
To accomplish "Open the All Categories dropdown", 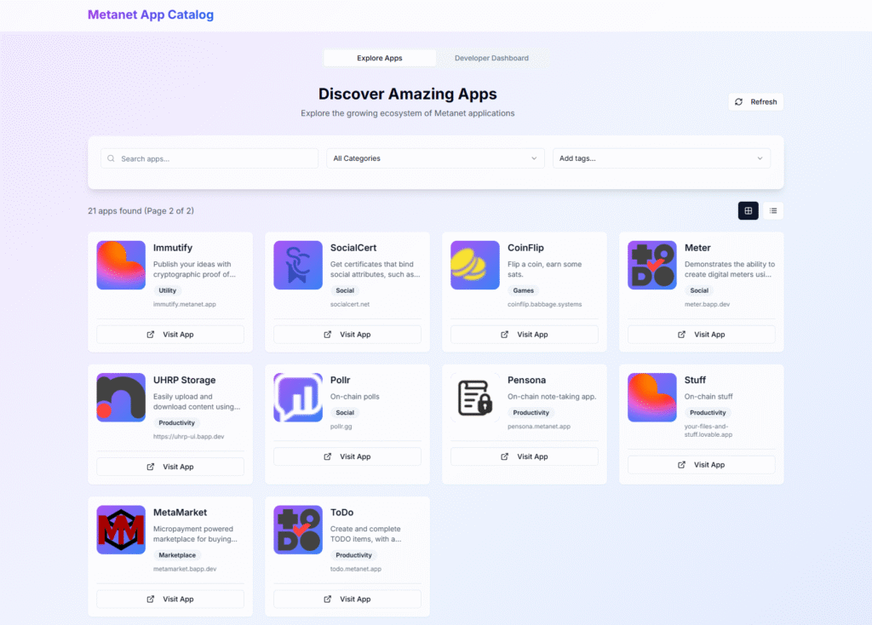I will pos(435,158).
